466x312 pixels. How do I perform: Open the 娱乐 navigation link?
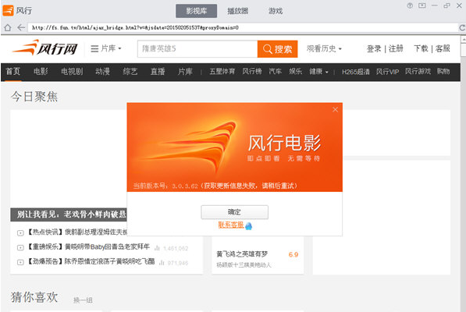[x=295, y=72]
